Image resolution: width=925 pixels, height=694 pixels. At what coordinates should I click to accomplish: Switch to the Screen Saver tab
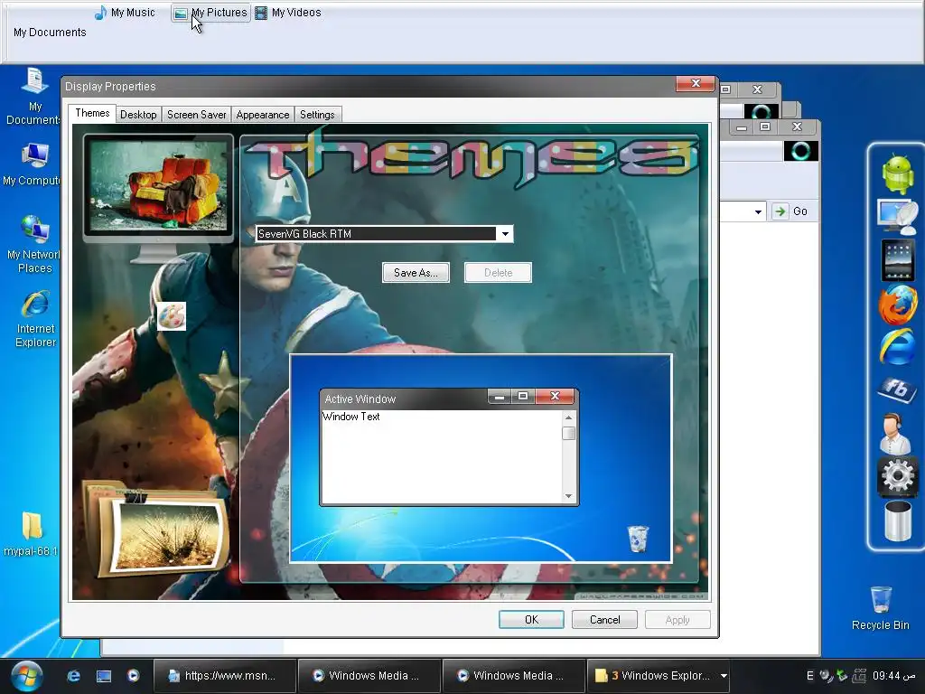tap(196, 115)
